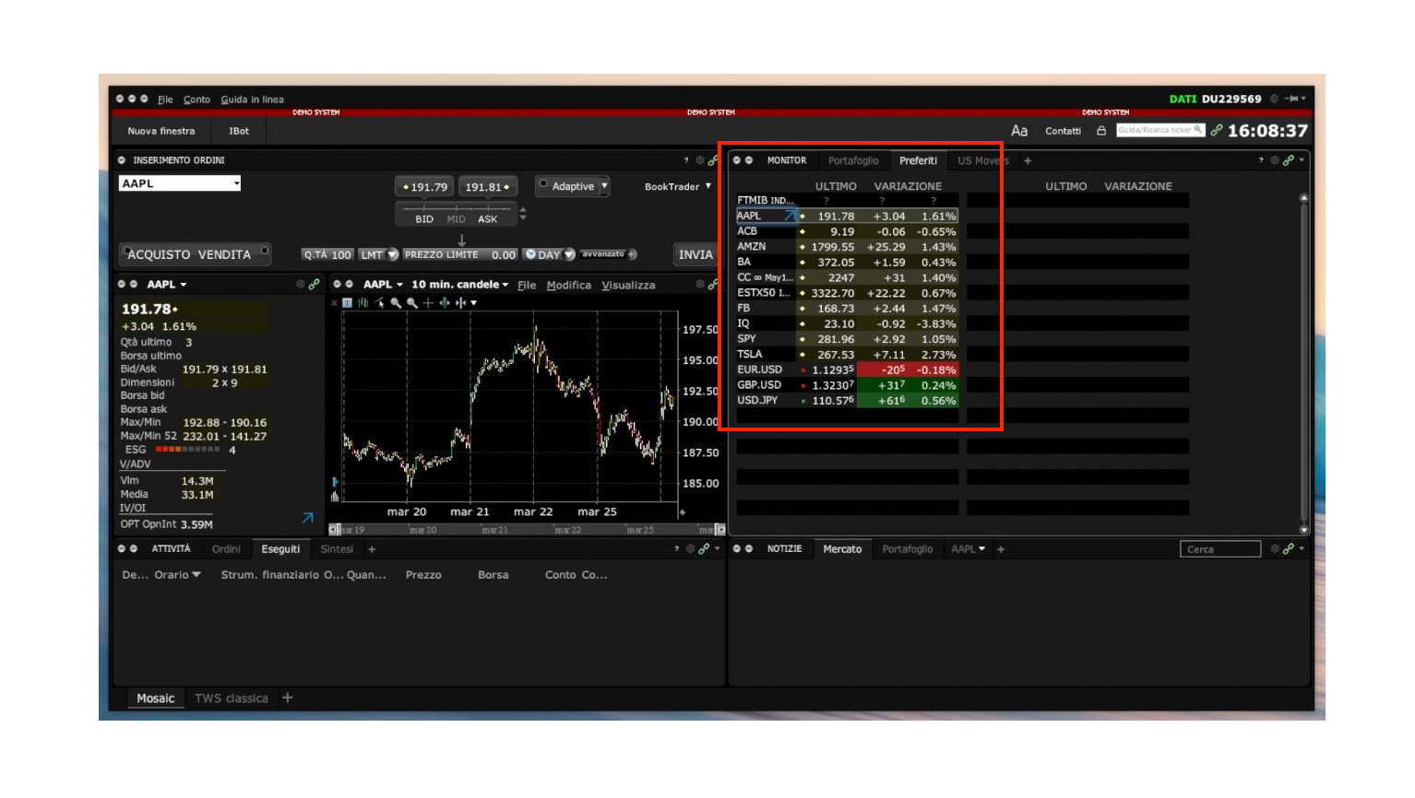
Task: Open the Guida in linea menu
Action: point(252,100)
